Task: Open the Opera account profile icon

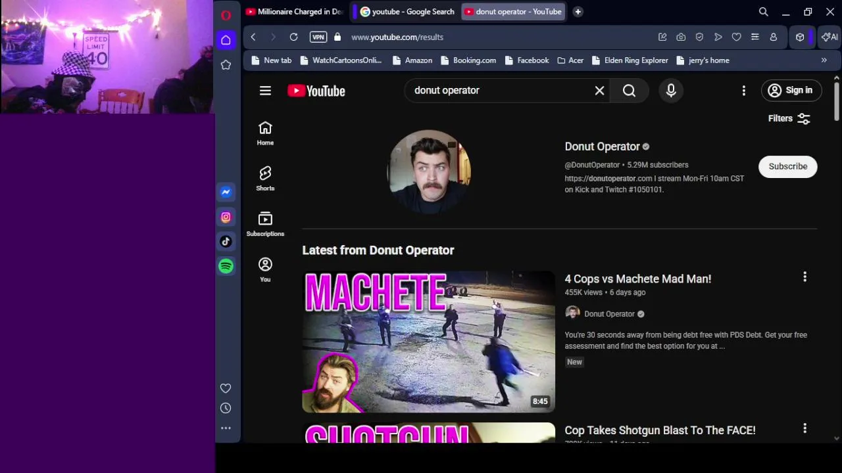Action: [774, 37]
